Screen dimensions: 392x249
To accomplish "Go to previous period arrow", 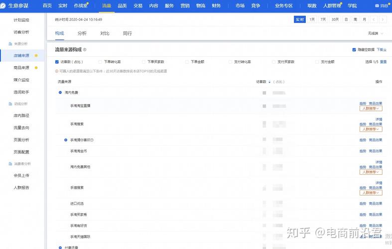I will tap(374, 19).
